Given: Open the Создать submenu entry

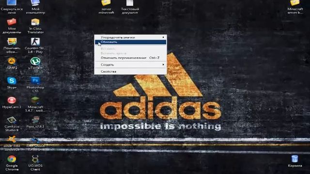Looking at the screenshot, I should coord(130,64).
